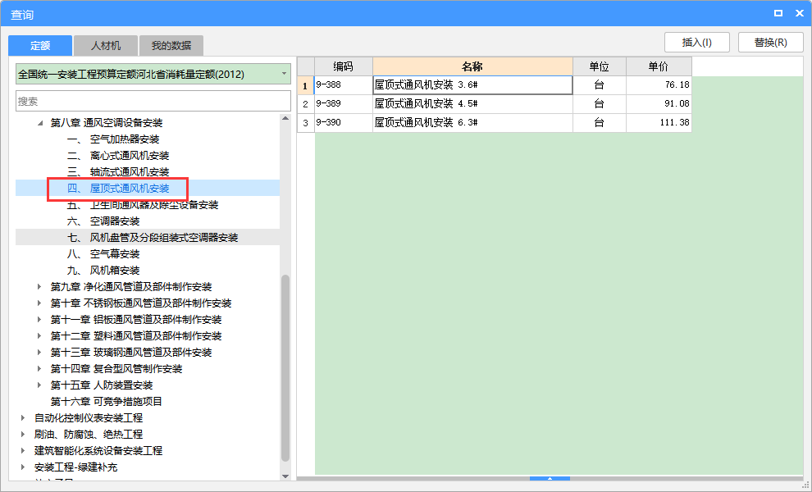The width and height of the screenshot is (812, 492).
Task: Select 一、空气加热器安装 tree item
Action: point(113,139)
